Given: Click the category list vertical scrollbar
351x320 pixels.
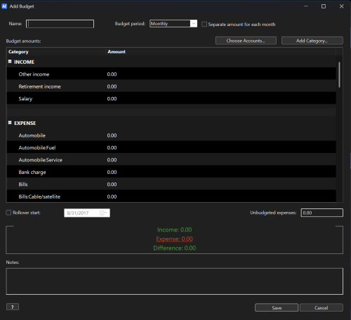Looking at the screenshot, I should [339, 75].
